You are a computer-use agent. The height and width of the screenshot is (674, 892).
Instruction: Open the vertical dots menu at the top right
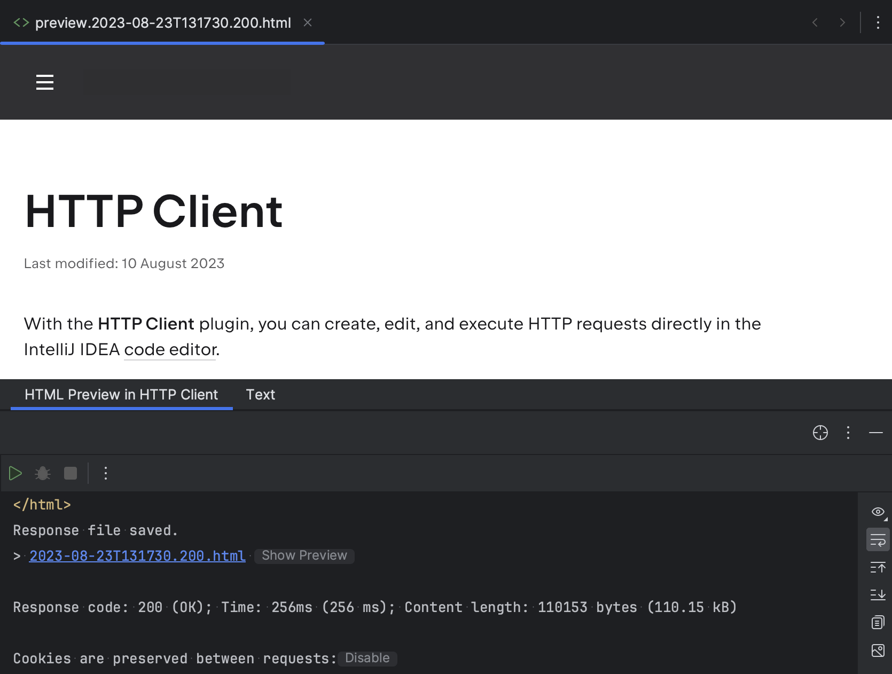click(x=878, y=22)
